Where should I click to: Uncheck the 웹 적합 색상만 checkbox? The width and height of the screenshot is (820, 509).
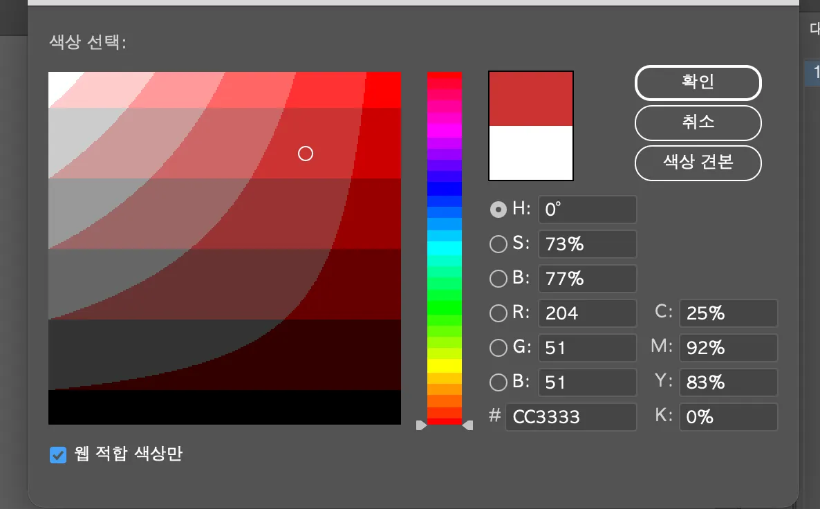click(x=58, y=455)
